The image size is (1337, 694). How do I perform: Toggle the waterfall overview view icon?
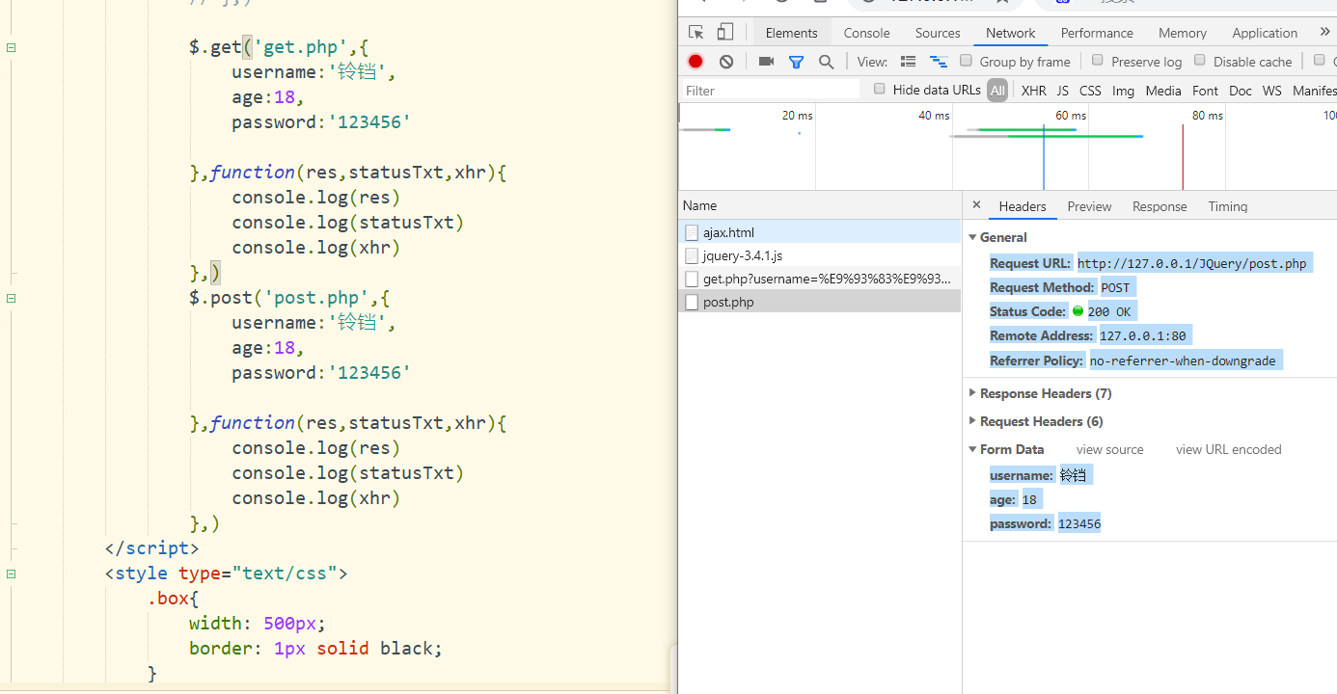pos(939,62)
